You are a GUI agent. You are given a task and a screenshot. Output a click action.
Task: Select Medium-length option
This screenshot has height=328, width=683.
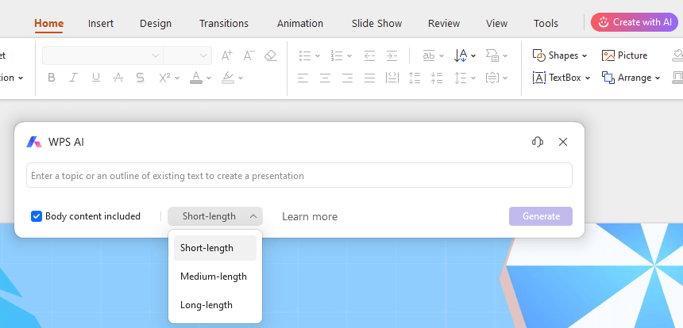[x=214, y=277]
